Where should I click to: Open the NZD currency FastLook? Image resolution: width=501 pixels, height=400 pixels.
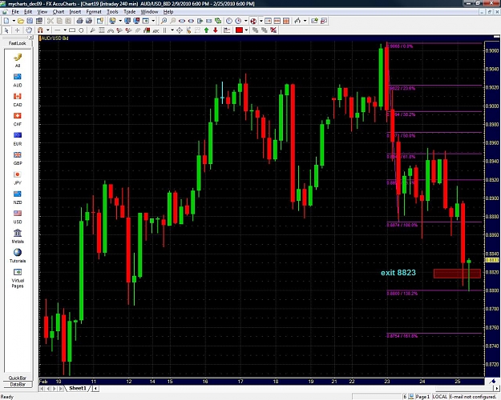click(18, 198)
